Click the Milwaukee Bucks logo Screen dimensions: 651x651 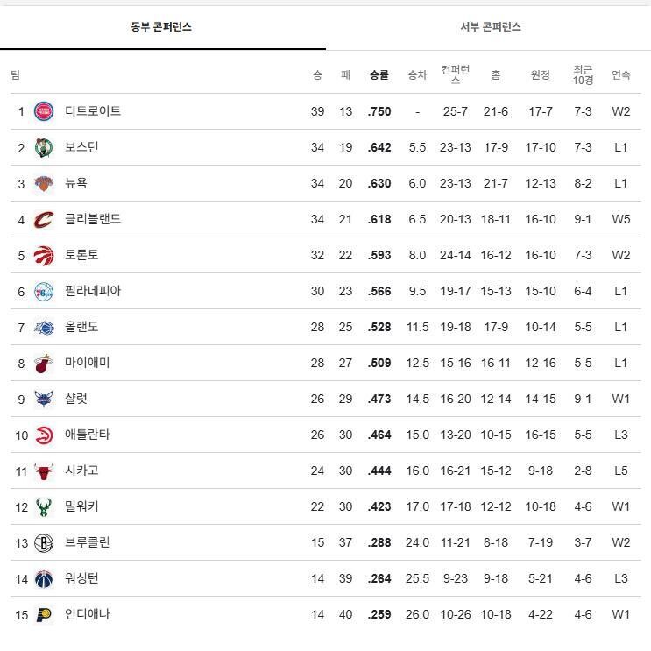(x=44, y=506)
